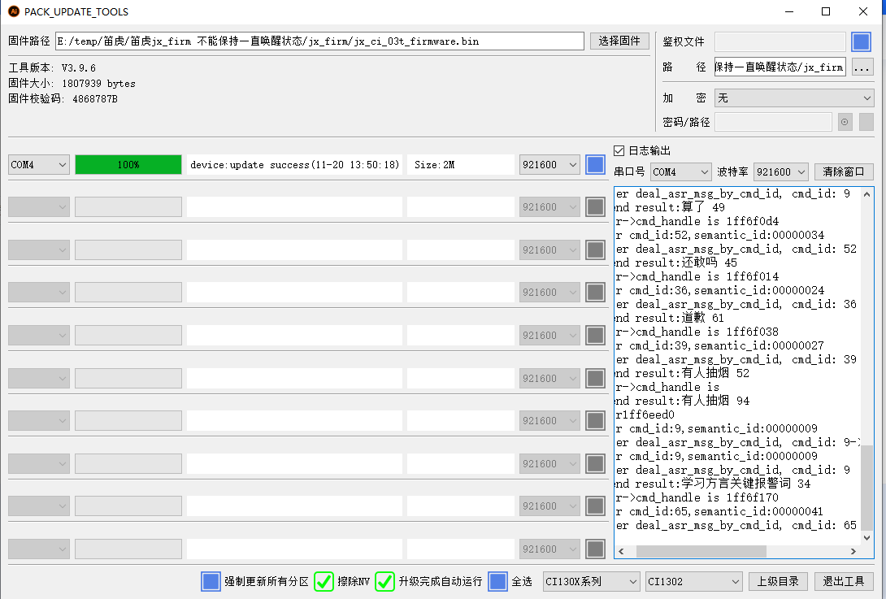Uncheck the 擦除NV option
886x599 pixels.
coord(324,581)
